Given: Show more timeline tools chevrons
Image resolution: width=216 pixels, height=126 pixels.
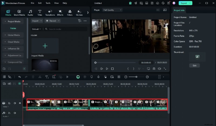Looking at the screenshot, I should click(x=67, y=77).
